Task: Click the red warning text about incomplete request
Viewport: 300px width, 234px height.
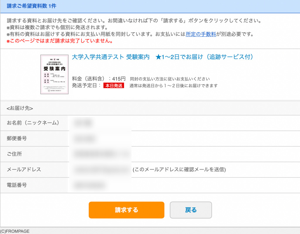Action: coord(60,41)
